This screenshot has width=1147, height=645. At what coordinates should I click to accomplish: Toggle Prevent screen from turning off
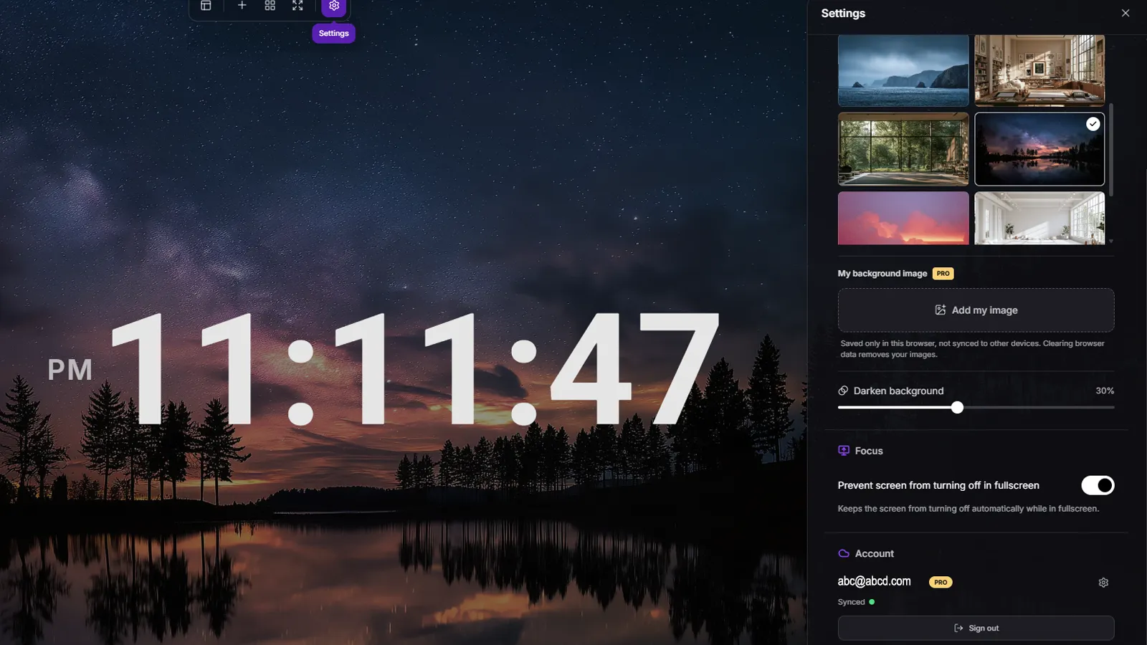1098,485
